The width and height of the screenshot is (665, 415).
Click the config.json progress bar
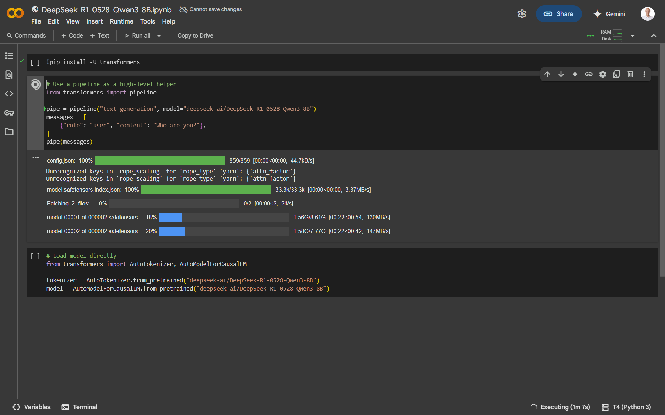click(x=160, y=160)
